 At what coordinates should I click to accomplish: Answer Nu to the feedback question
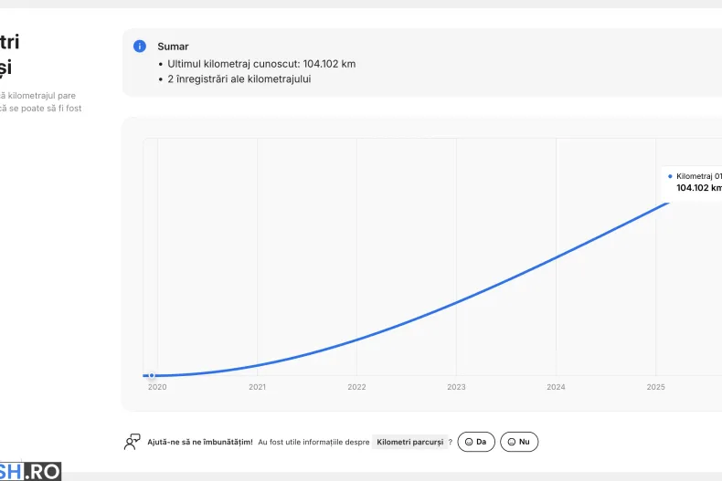click(519, 442)
